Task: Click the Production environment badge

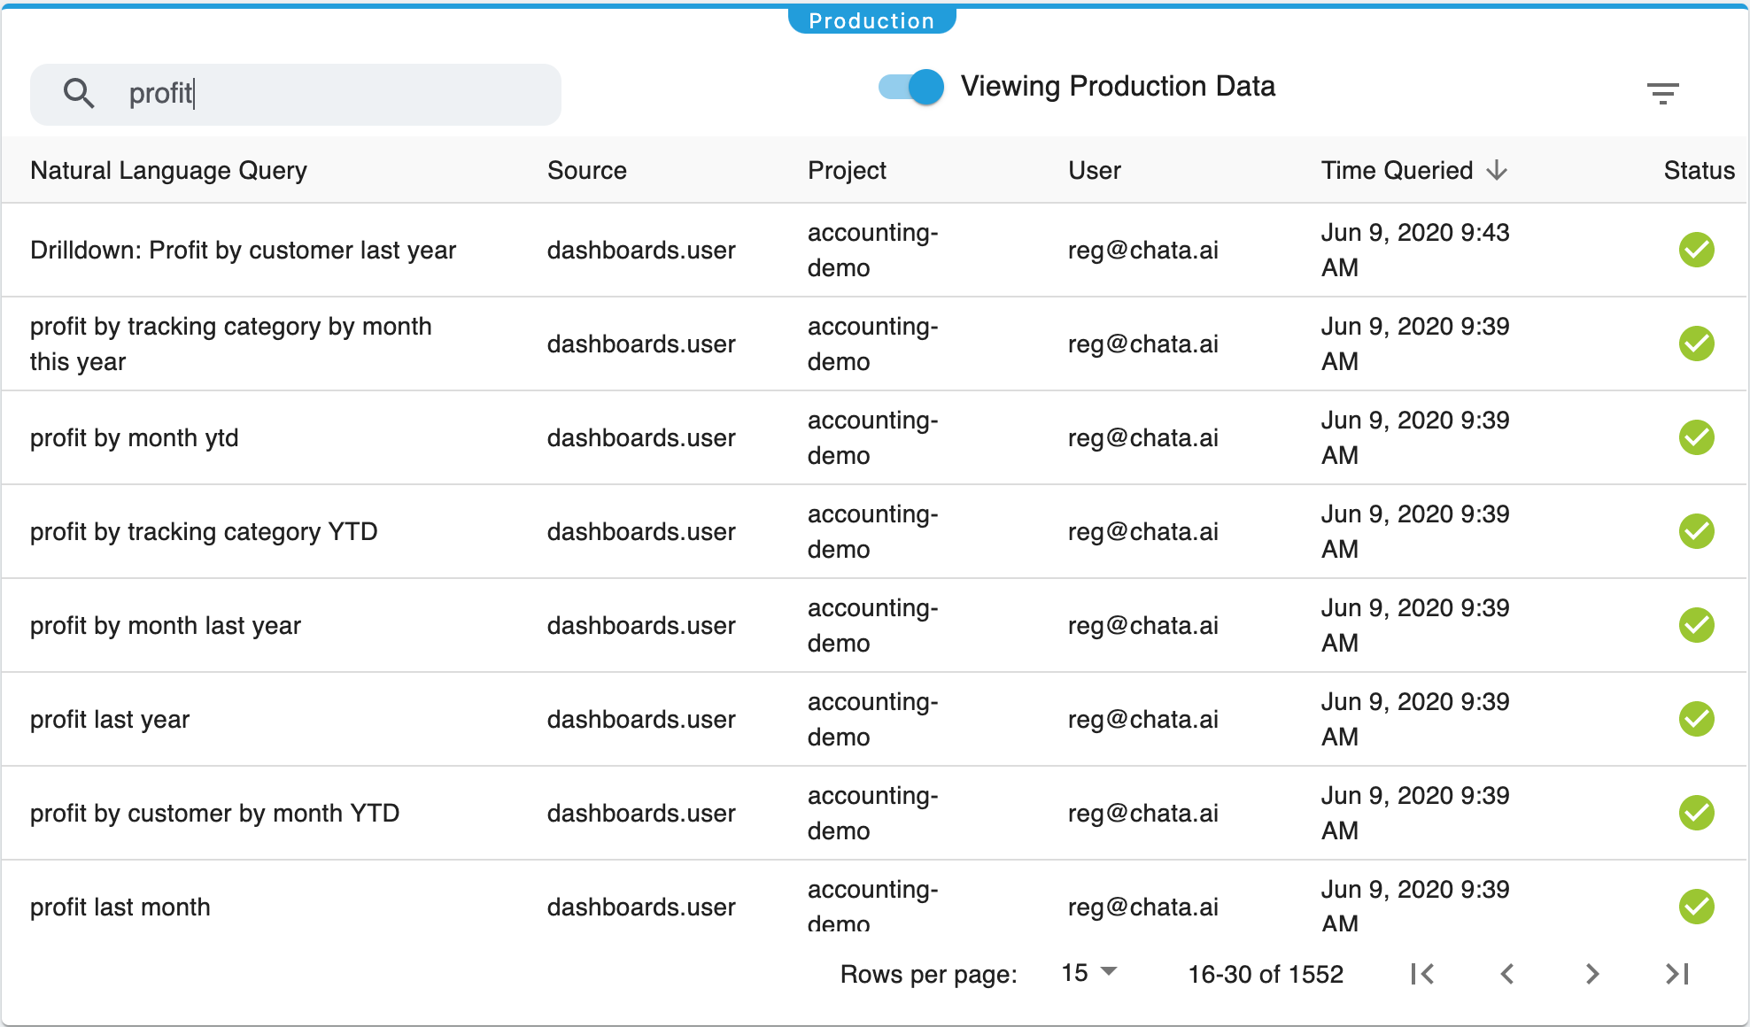Action: tap(871, 20)
